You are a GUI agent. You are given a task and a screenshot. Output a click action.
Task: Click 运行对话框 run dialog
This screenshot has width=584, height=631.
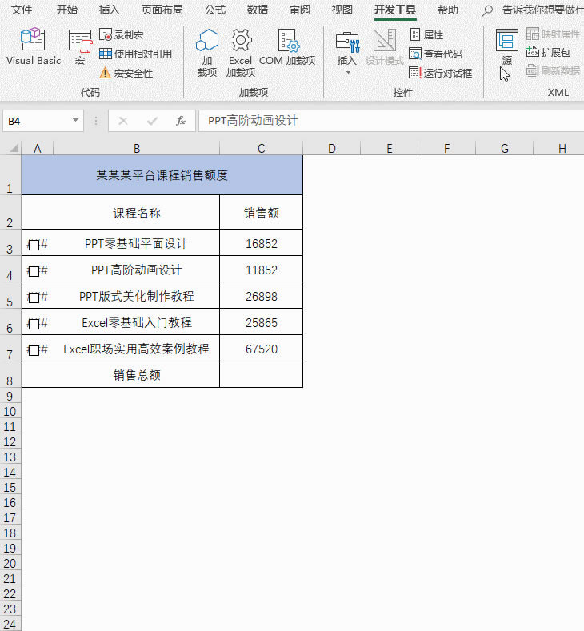tap(440, 74)
